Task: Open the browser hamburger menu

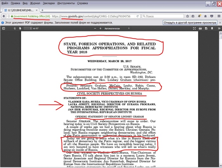Action: 219,16
